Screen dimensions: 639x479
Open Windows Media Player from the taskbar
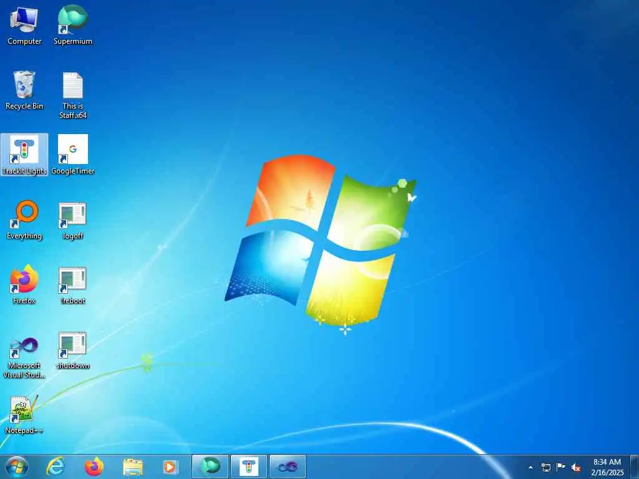coord(170,467)
